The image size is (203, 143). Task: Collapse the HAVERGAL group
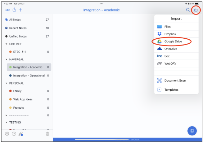tap(6, 59)
